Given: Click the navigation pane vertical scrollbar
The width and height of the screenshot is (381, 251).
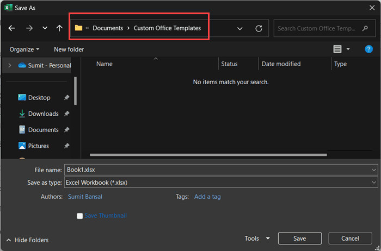Looking at the screenshot, I should coord(75,91).
